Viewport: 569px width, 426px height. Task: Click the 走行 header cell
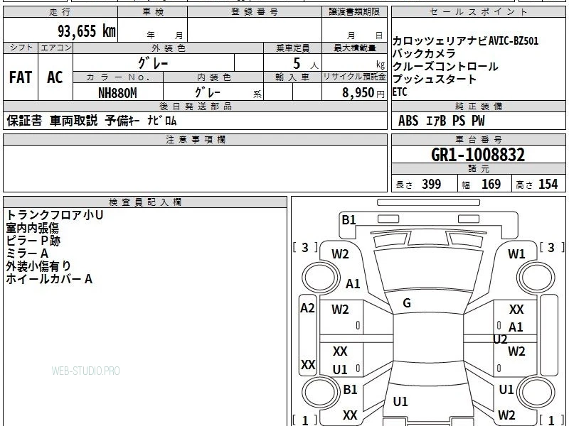tap(60, 12)
